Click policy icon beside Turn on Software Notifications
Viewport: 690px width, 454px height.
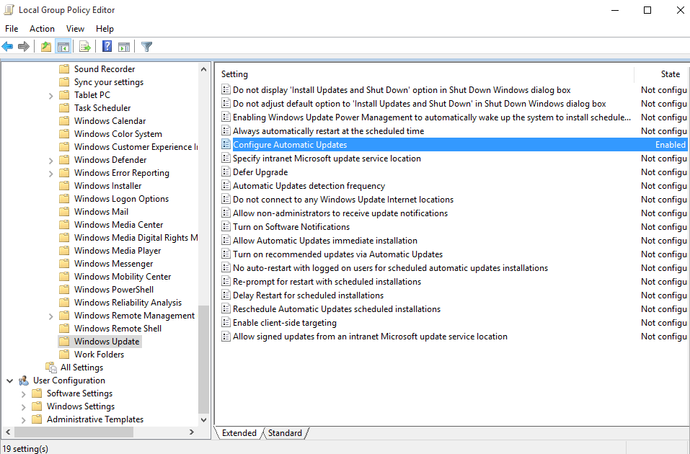(226, 226)
